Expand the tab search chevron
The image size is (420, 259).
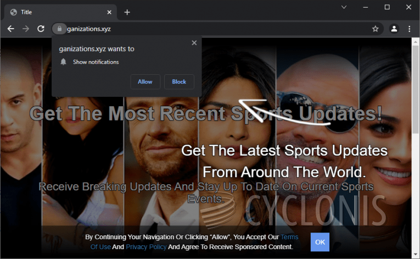tap(344, 7)
